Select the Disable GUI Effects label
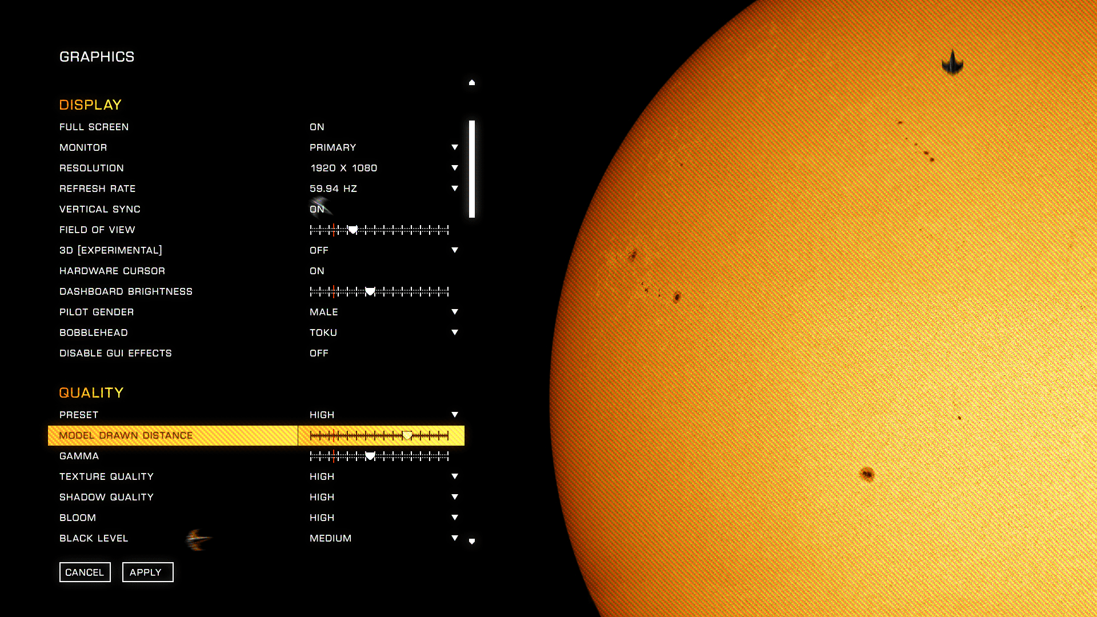This screenshot has height=617, width=1097. tap(116, 353)
